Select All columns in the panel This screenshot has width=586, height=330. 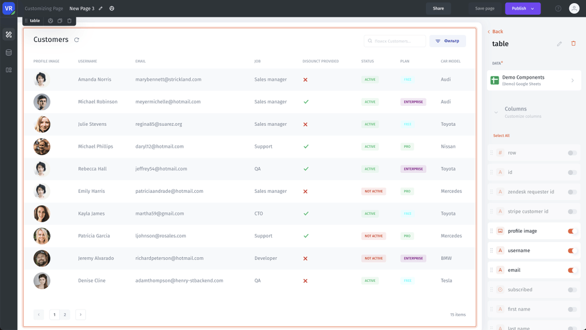[x=500, y=135]
